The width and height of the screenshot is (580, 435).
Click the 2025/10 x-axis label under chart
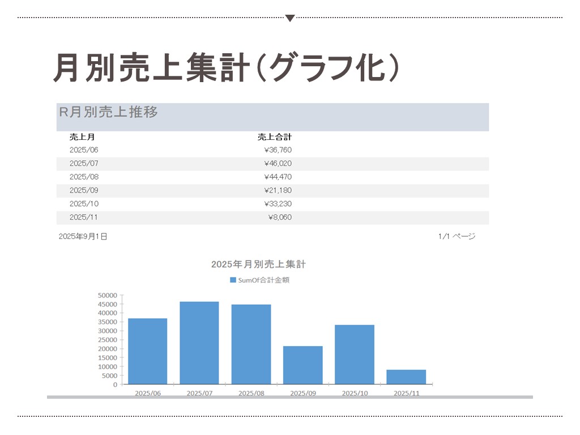[355, 393]
